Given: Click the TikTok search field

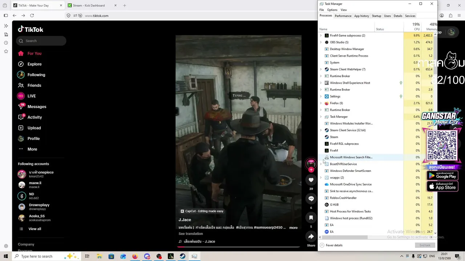Looking at the screenshot, I should tap(41, 41).
